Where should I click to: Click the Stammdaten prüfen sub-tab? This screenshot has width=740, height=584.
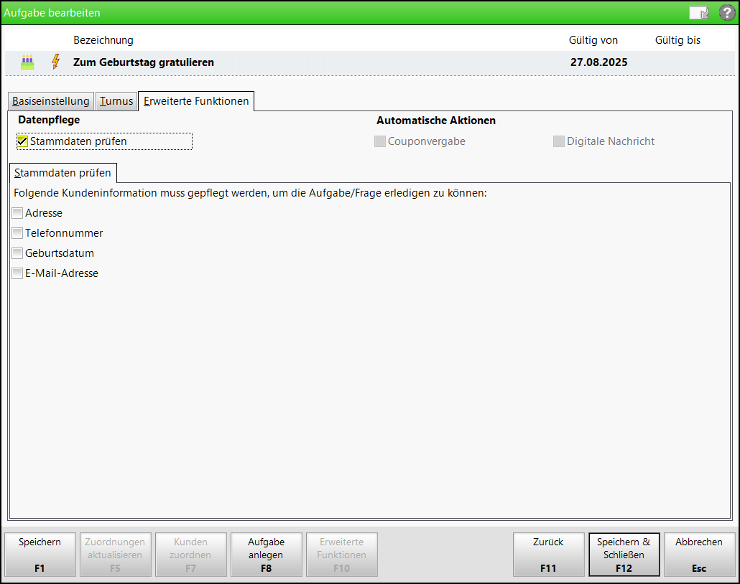[x=63, y=173]
